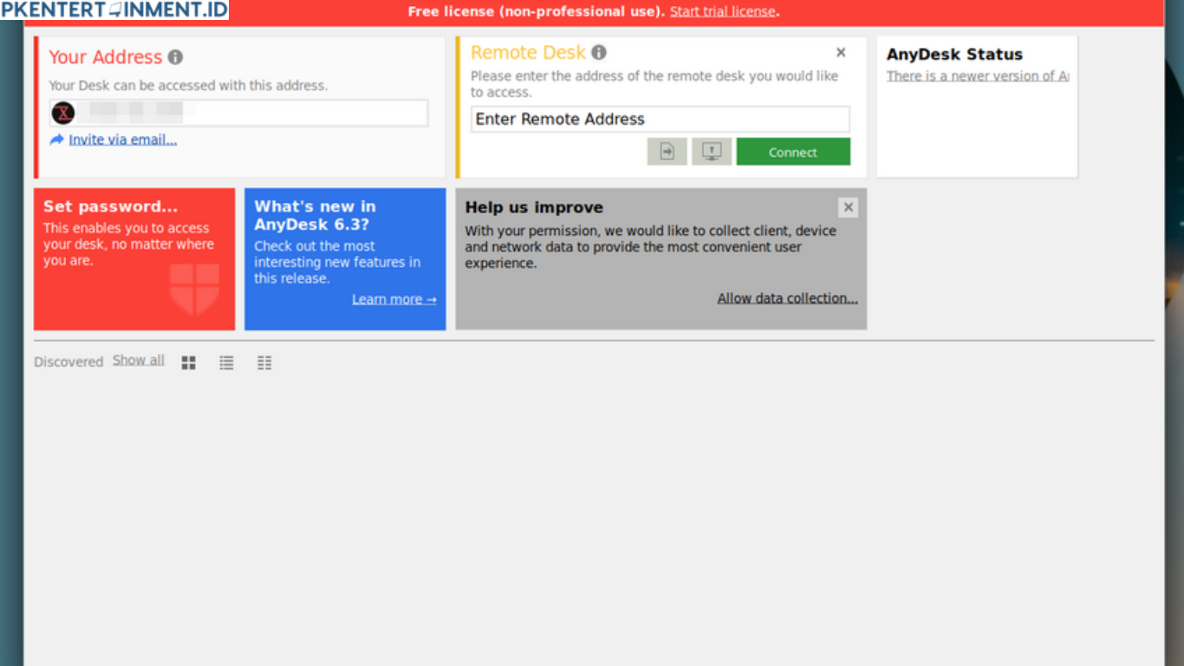Switch Discovered list to list view

click(x=226, y=362)
